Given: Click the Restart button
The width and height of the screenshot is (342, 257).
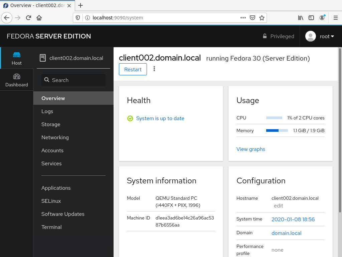Looking at the screenshot, I should [x=133, y=69].
